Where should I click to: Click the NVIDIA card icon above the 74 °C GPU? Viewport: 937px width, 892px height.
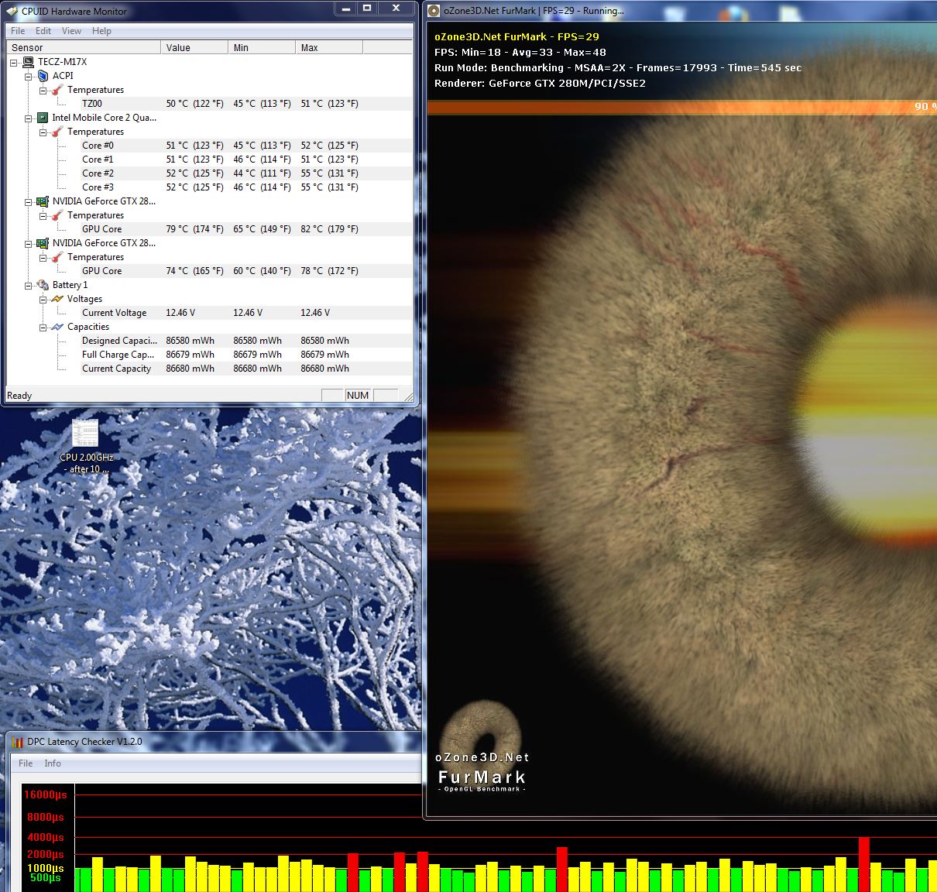pos(43,243)
